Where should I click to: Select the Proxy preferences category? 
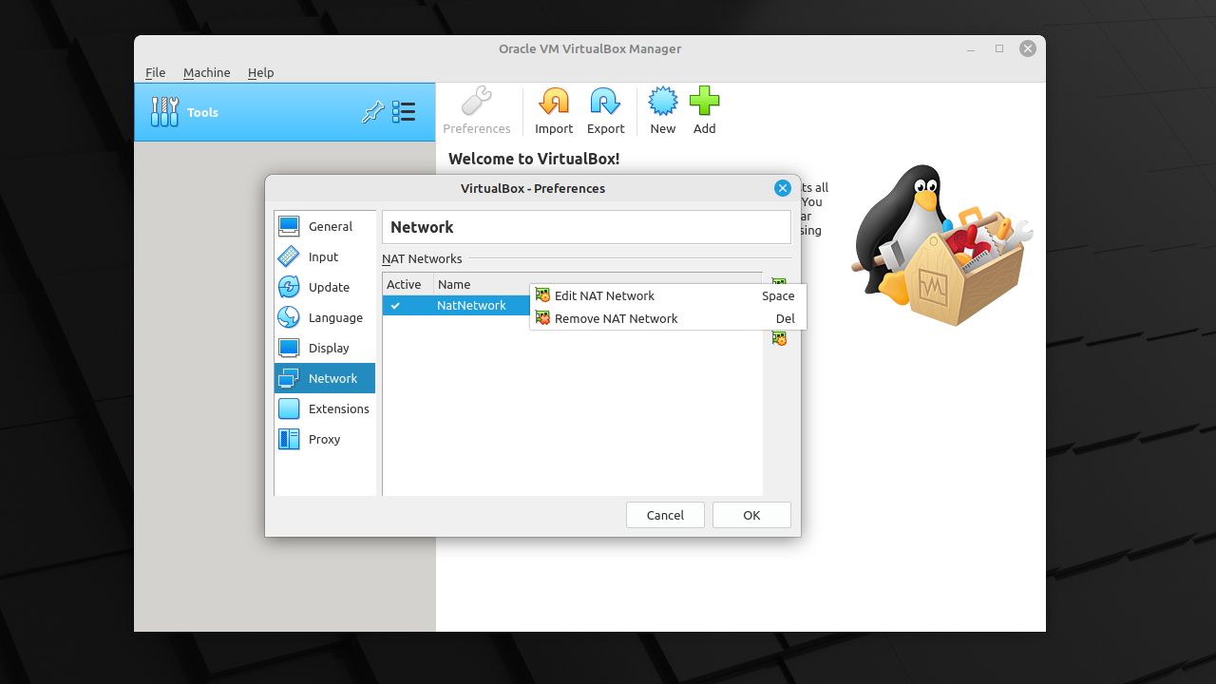(x=325, y=439)
